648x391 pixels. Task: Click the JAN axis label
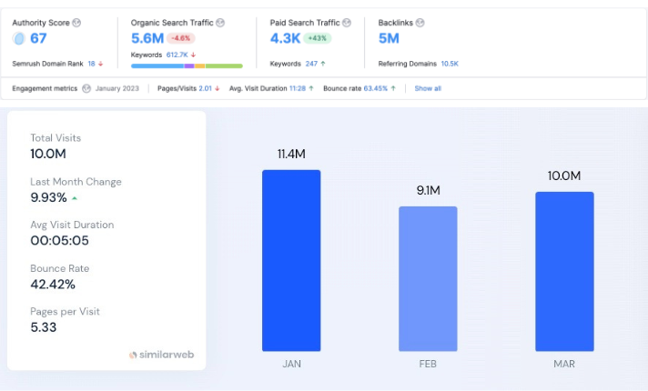click(x=291, y=364)
